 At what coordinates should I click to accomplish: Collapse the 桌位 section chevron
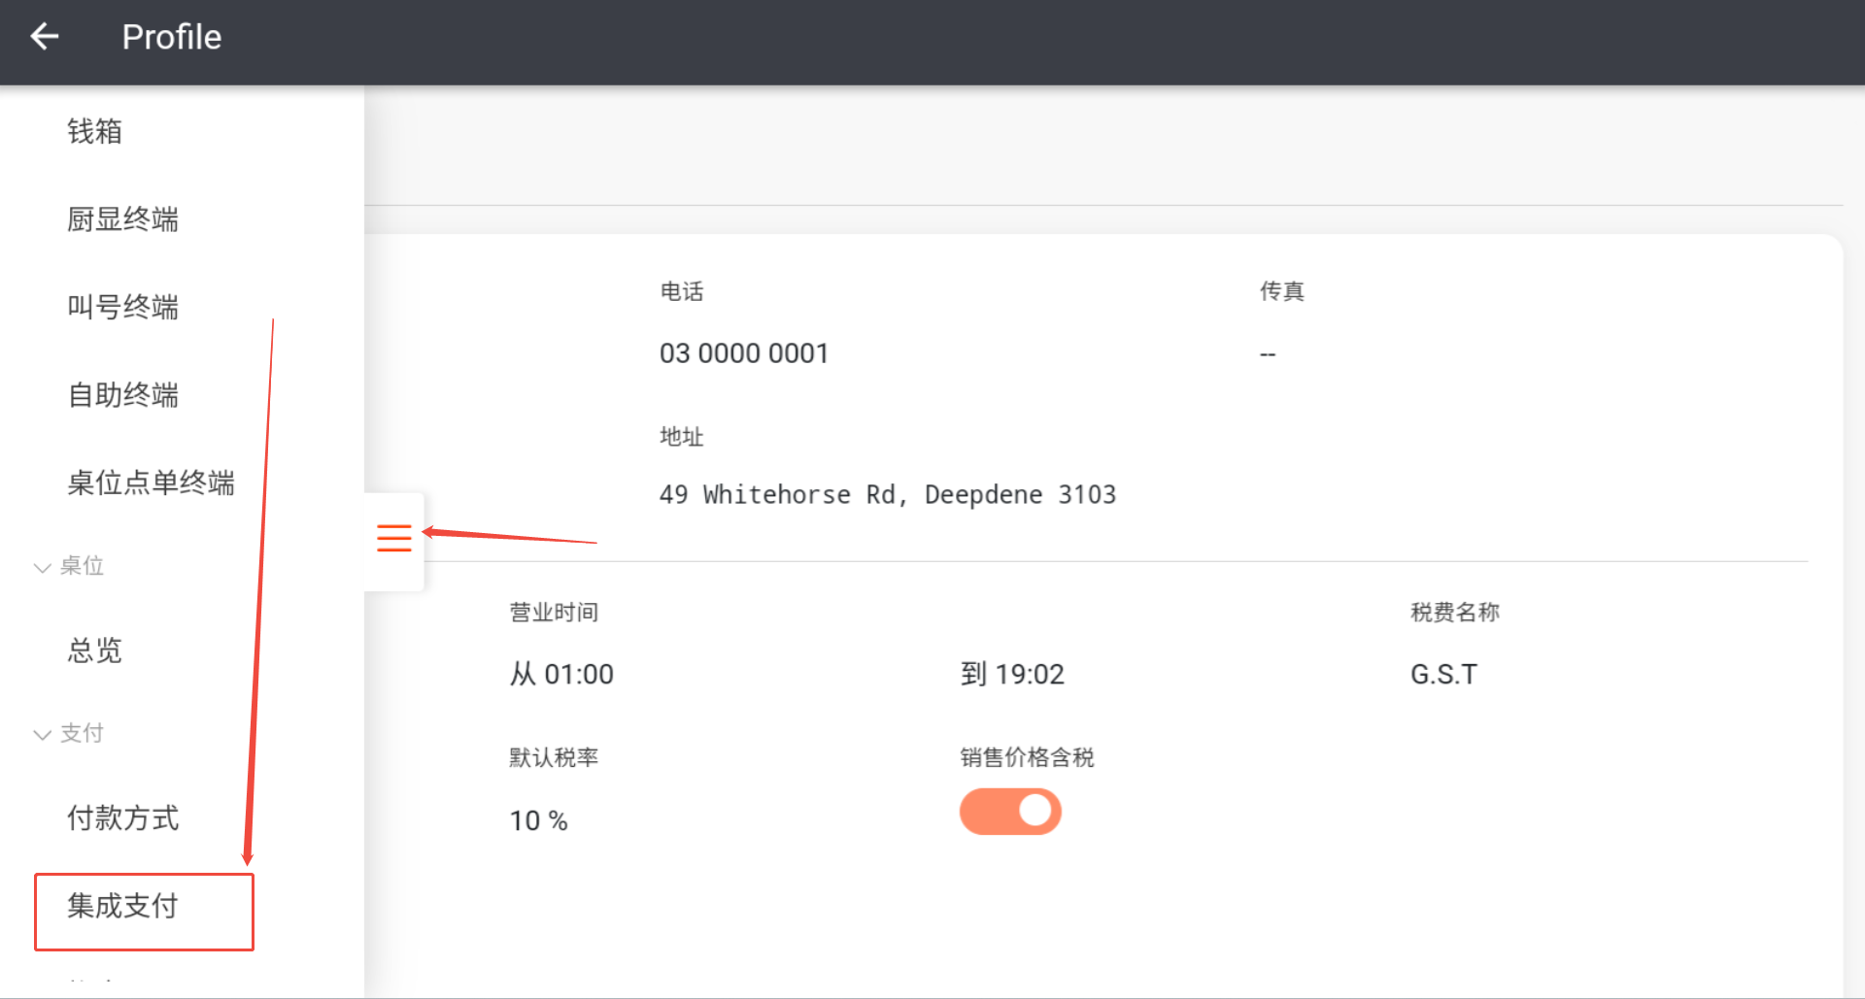tap(42, 567)
